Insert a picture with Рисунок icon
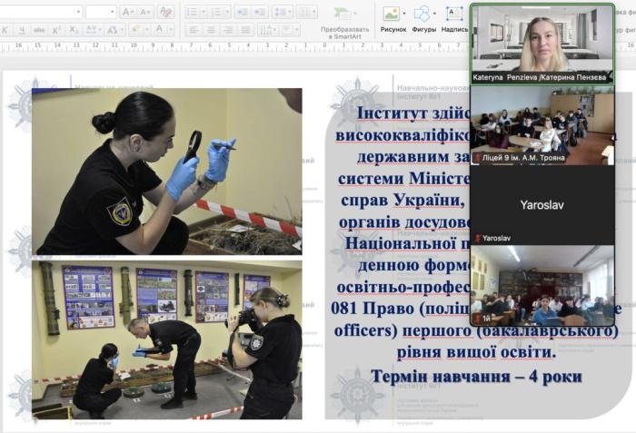Image resolution: width=636 pixels, height=433 pixels. [x=393, y=14]
